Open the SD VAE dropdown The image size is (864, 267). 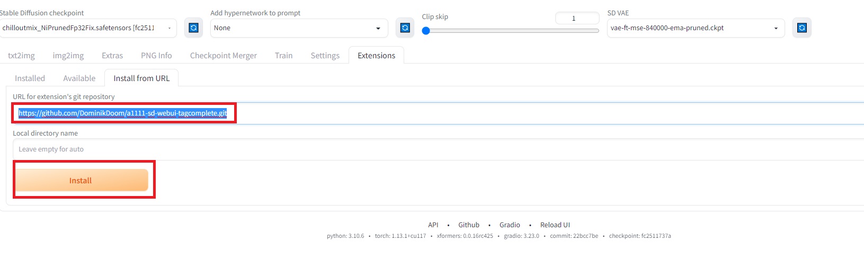[696, 28]
